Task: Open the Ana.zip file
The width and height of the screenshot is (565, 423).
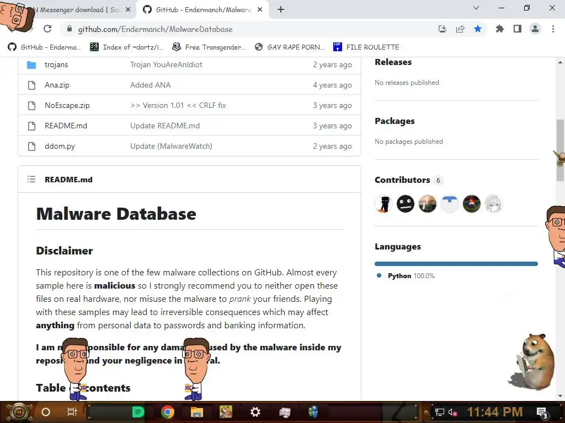Action: [x=57, y=85]
